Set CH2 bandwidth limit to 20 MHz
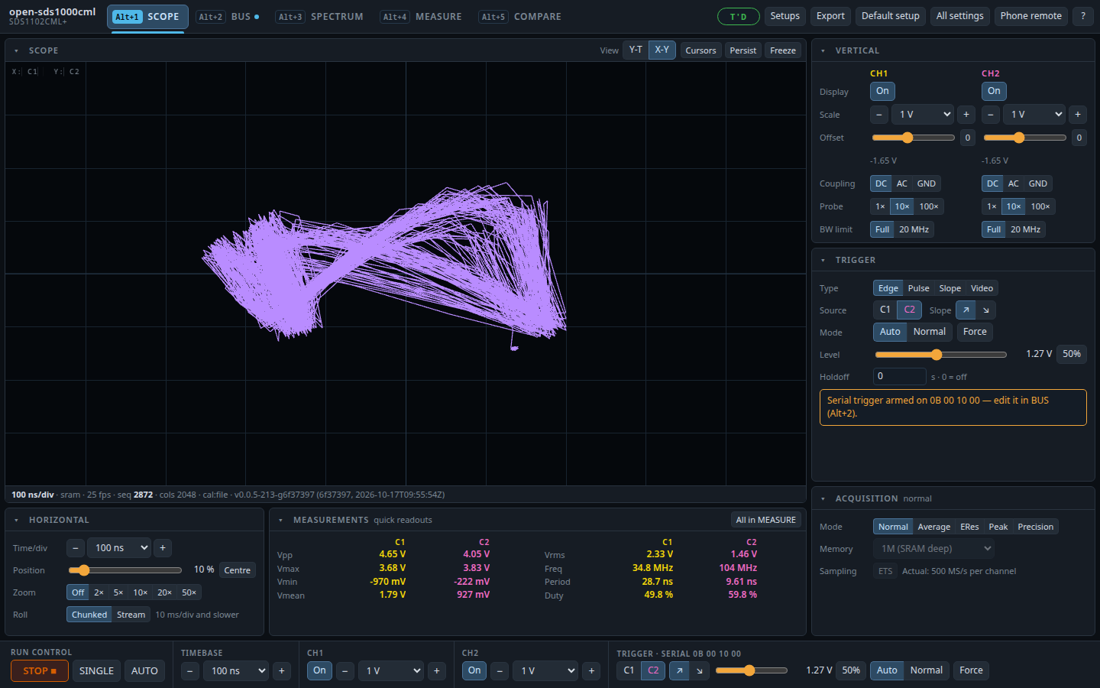This screenshot has height=688, width=1100. (x=1025, y=229)
